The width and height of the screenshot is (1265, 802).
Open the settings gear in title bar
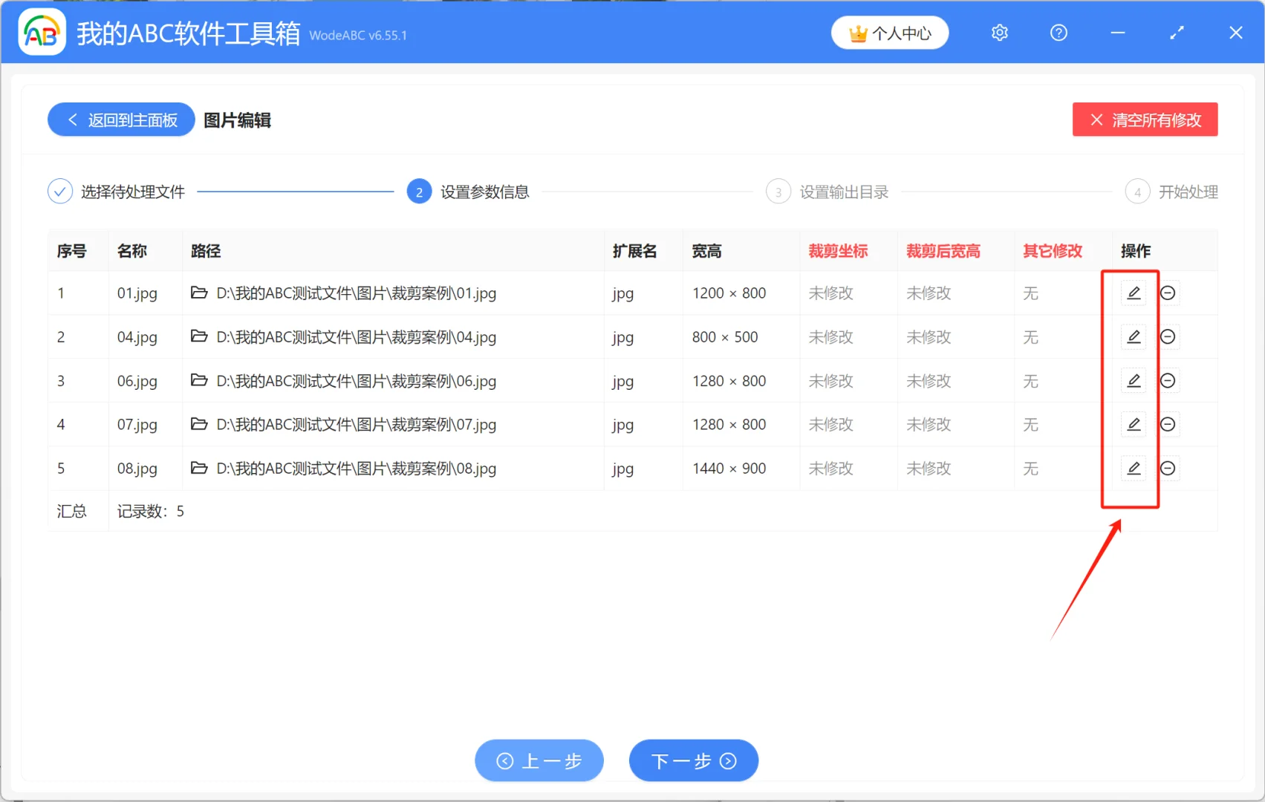pos(999,33)
